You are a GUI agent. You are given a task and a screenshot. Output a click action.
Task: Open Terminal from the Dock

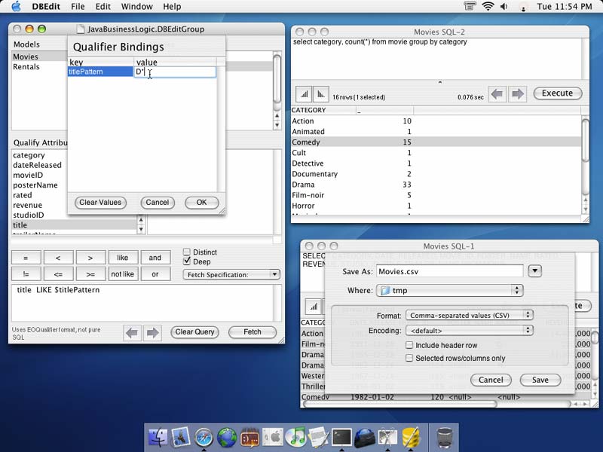(341, 437)
